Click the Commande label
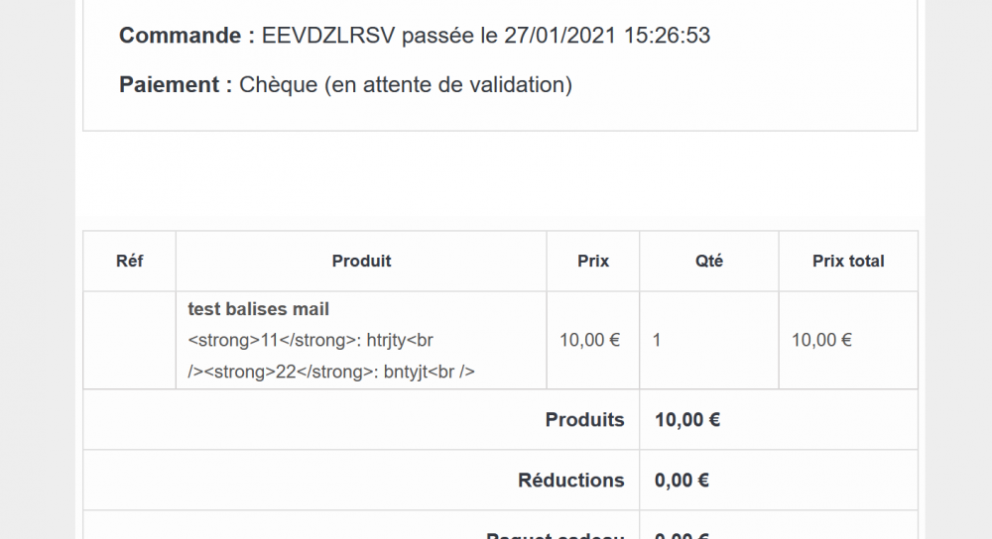Viewport: 992px width, 539px height. (x=186, y=36)
